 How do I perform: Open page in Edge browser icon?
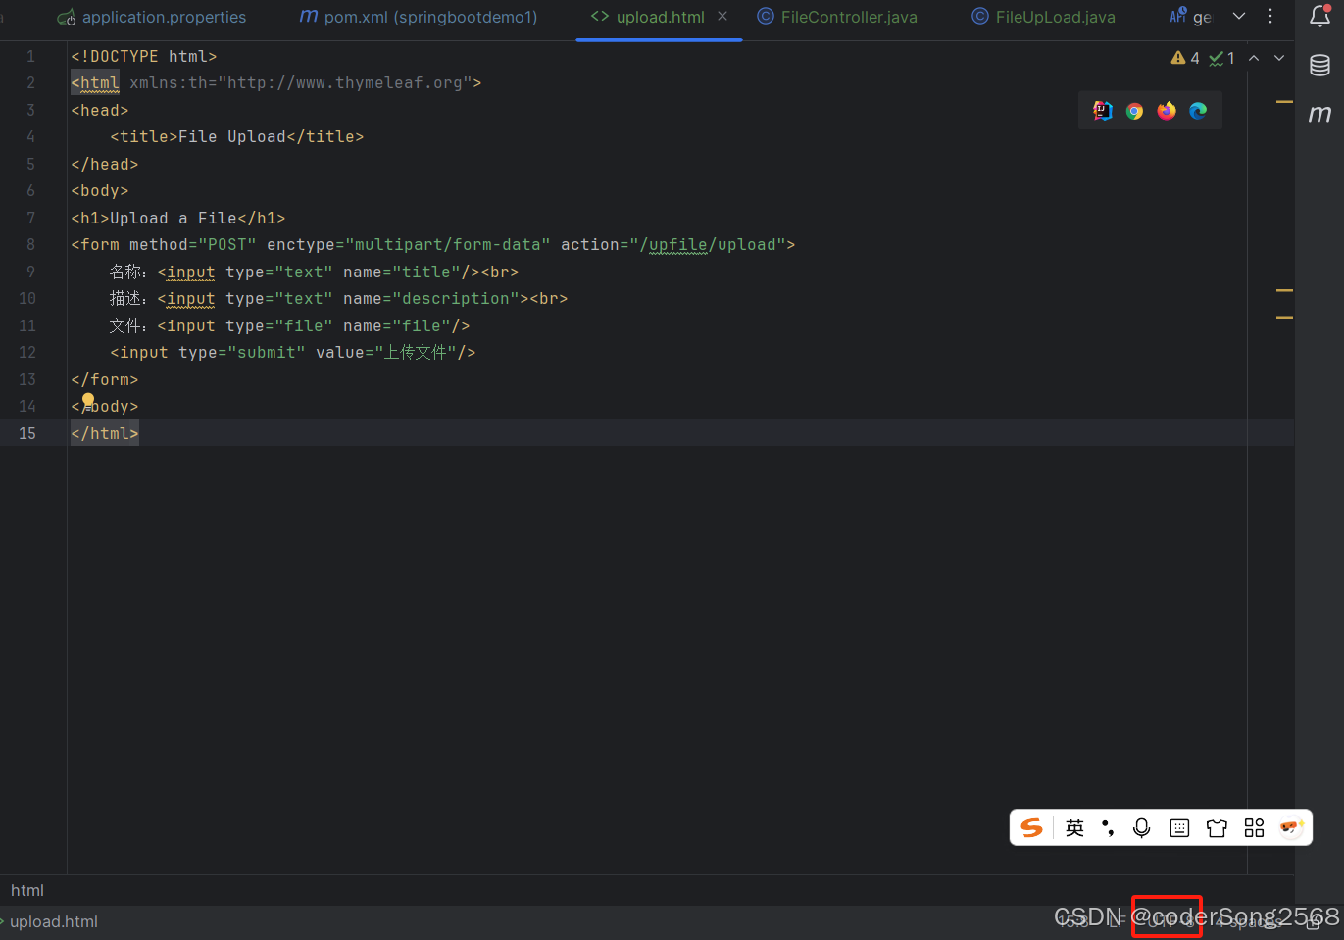(1198, 111)
